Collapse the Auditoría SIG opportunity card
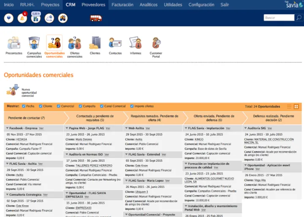This screenshot has width=304, height=217. click(x=245, y=128)
